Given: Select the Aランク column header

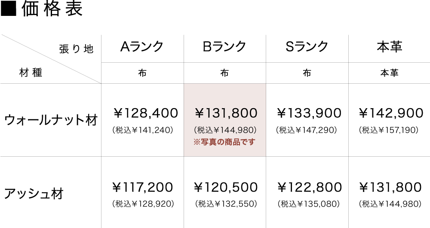Looking at the screenshot, I should pos(142,46).
